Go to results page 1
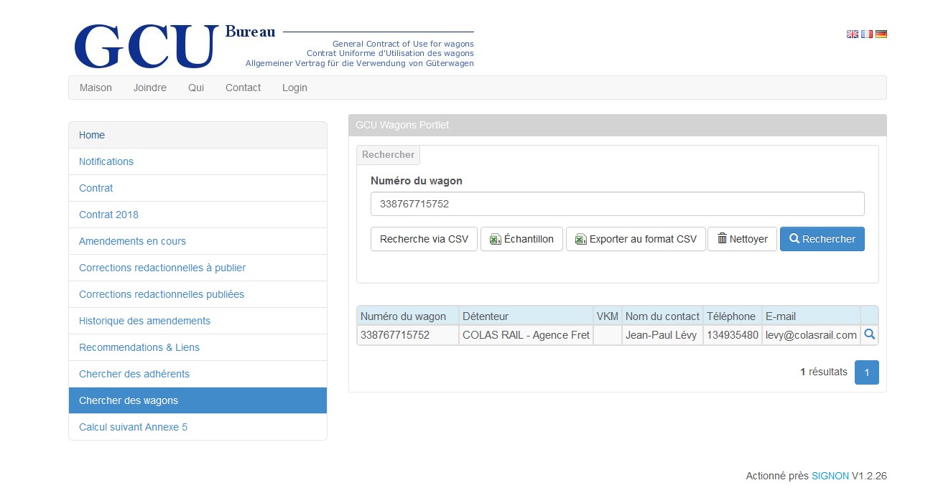The image size is (933, 498). click(x=866, y=372)
